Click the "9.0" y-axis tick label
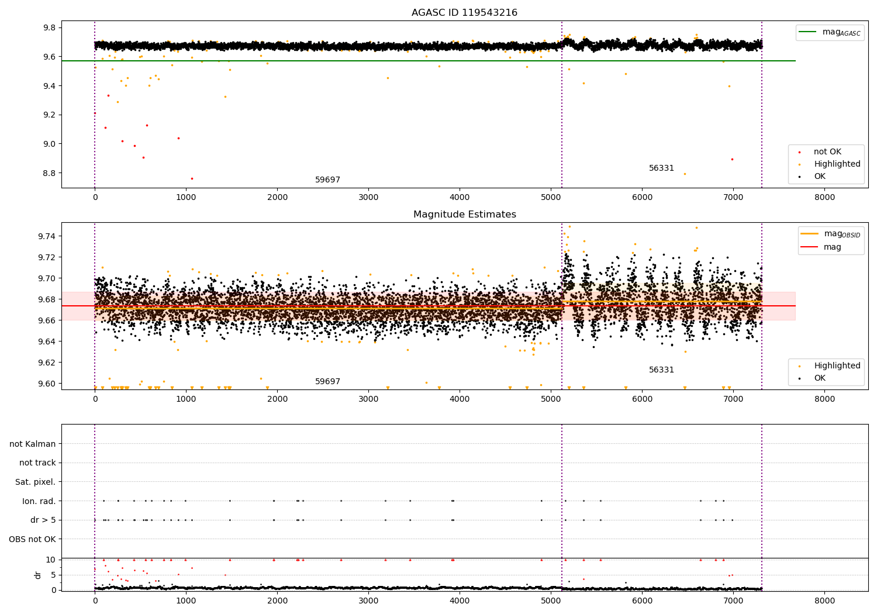This screenshot has width=877, height=614. [49, 144]
